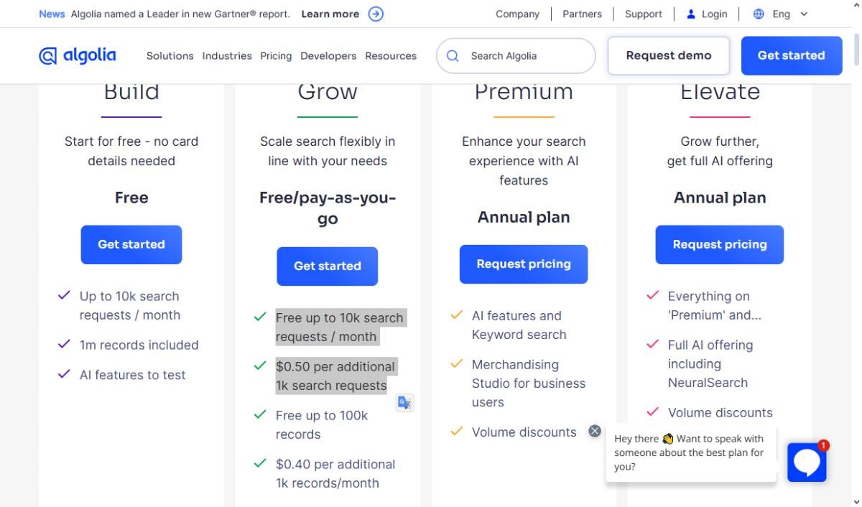Open the Solutions menu
This screenshot has width=862, height=507.
170,56
